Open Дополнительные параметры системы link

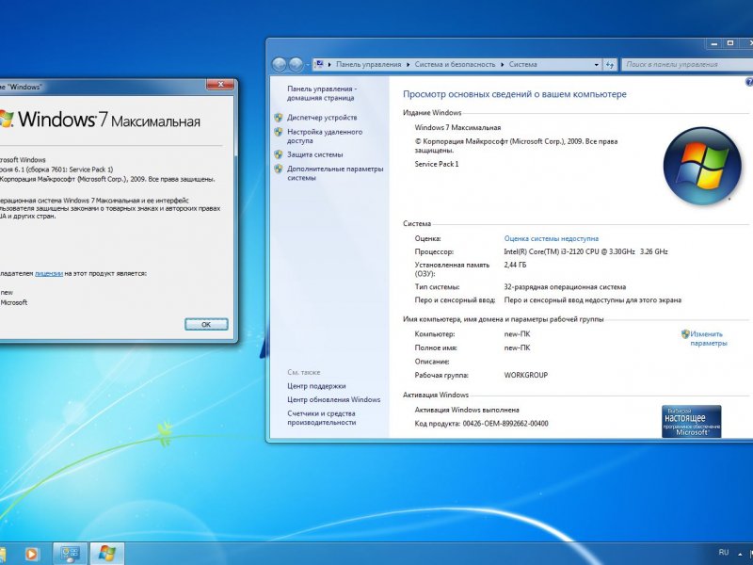[335, 173]
